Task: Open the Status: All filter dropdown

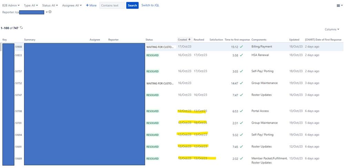Action: [50, 5]
